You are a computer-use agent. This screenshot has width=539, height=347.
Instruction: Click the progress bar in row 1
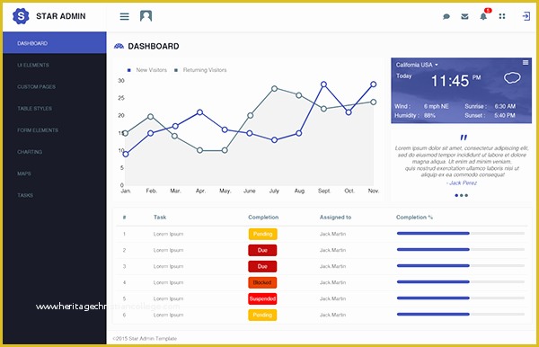click(461, 234)
